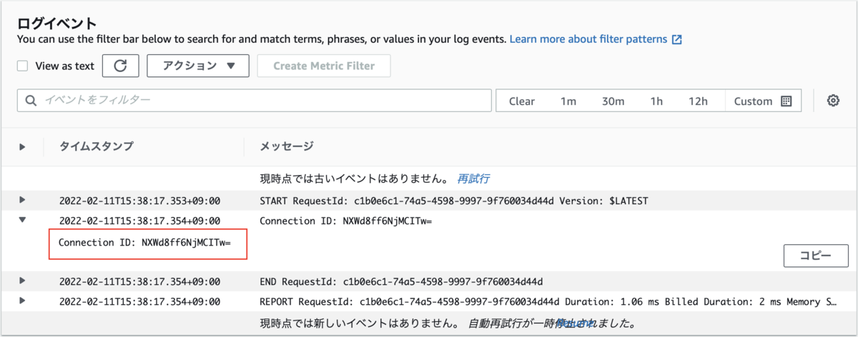
Task: Collapse the Connection ID log row
Action: point(22,221)
